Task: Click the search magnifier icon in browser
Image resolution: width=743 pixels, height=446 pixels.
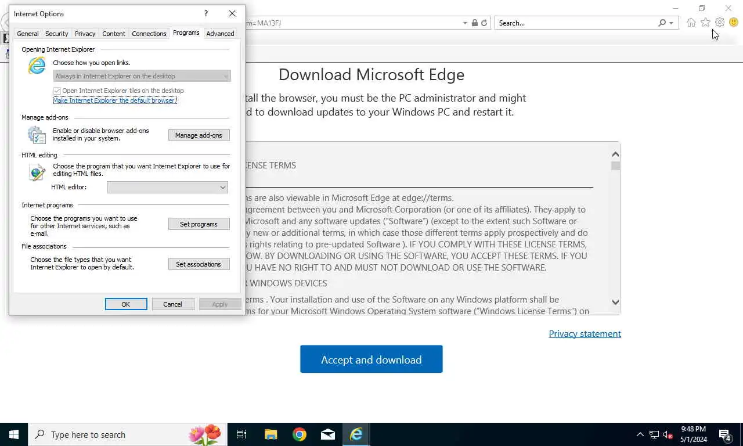Action: [x=662, y=23]
